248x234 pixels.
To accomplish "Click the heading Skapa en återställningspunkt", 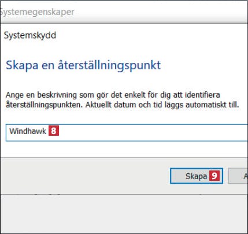I will click(83, 65).
